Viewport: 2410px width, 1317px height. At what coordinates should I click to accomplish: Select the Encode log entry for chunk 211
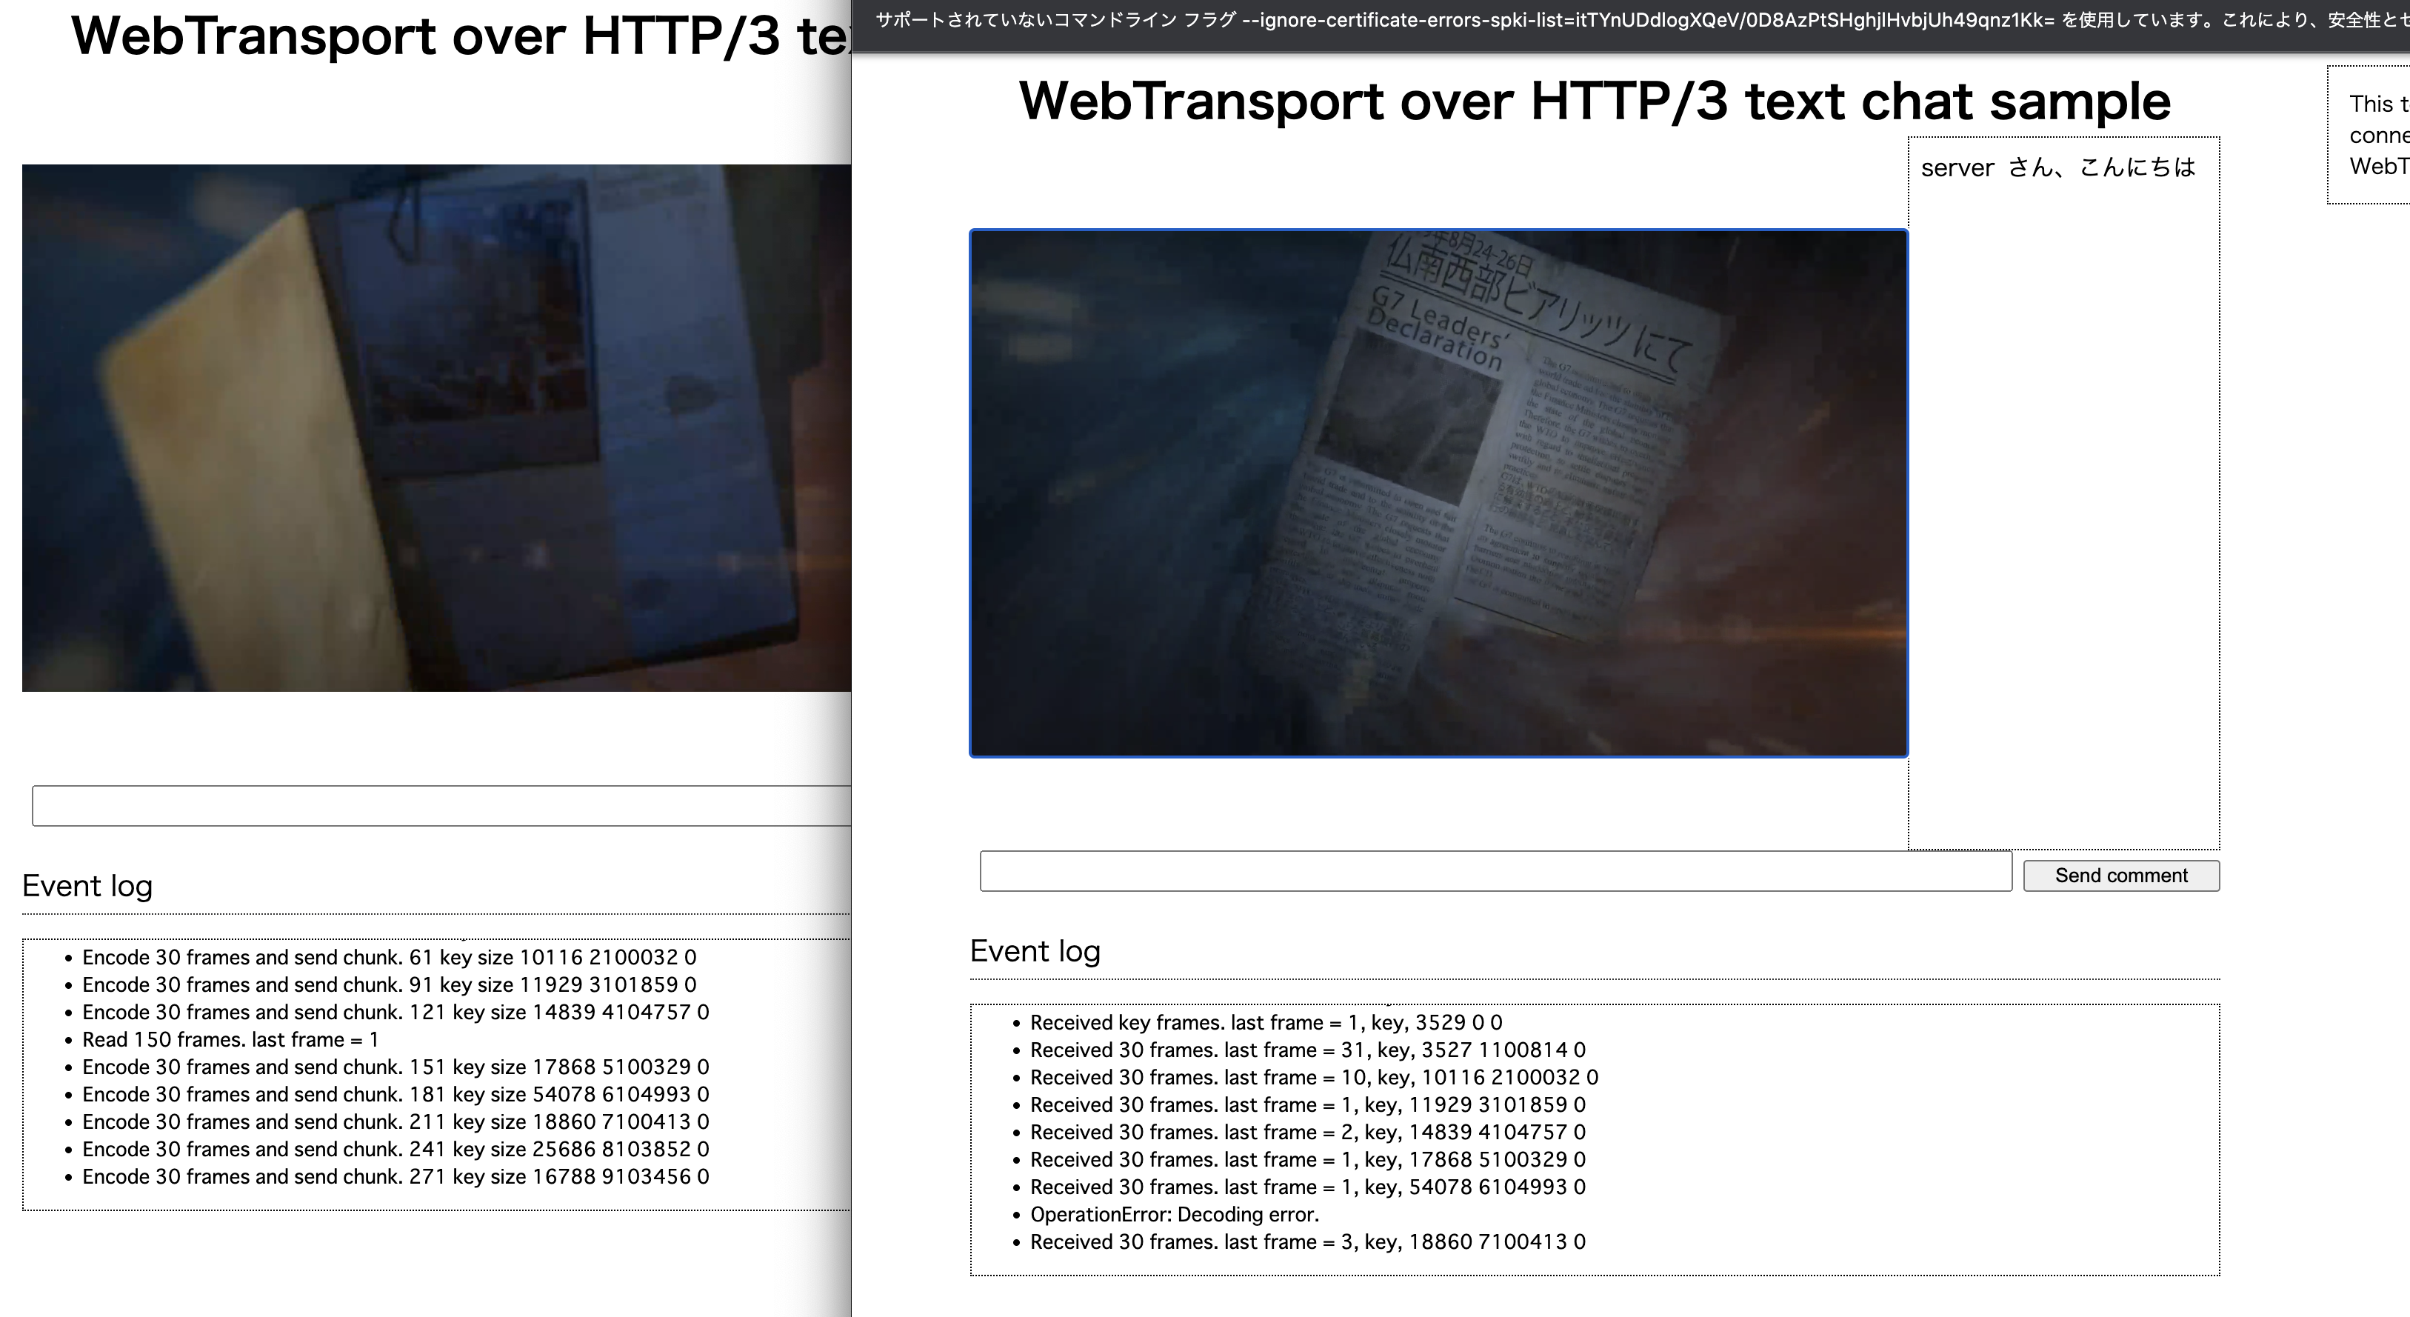point(395,1121)
